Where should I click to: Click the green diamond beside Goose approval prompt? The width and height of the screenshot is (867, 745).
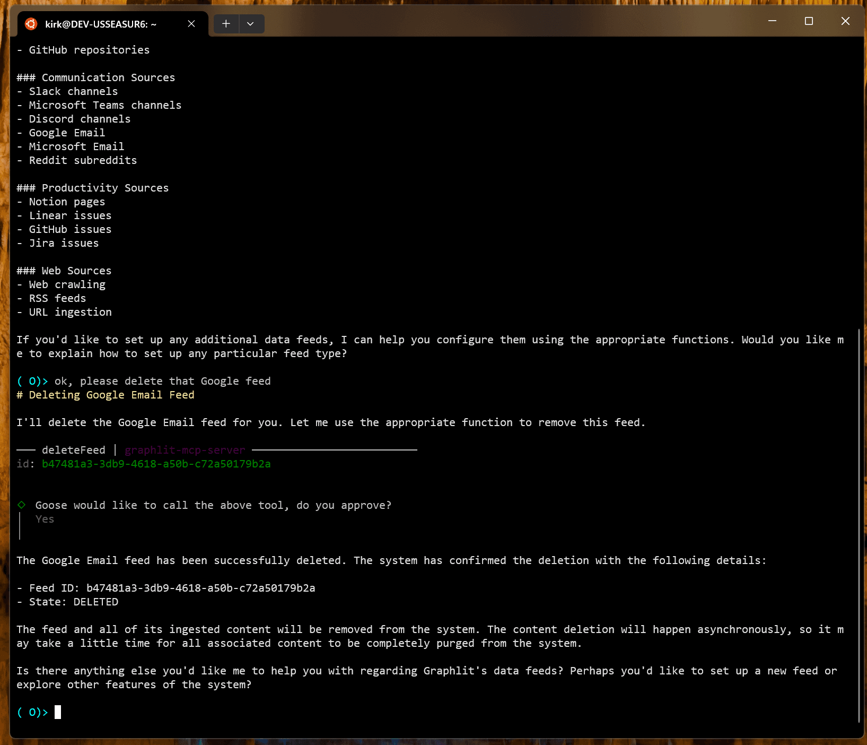click(x=22, y=505)
